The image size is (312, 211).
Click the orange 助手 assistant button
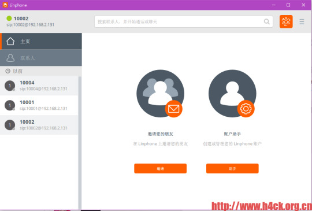point(232,169)
